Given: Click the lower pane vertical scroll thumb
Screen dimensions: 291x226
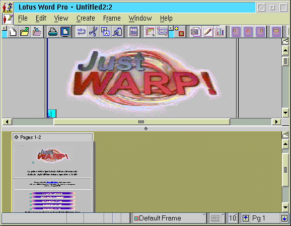Looking at the screenshot, I should (285, 170).
